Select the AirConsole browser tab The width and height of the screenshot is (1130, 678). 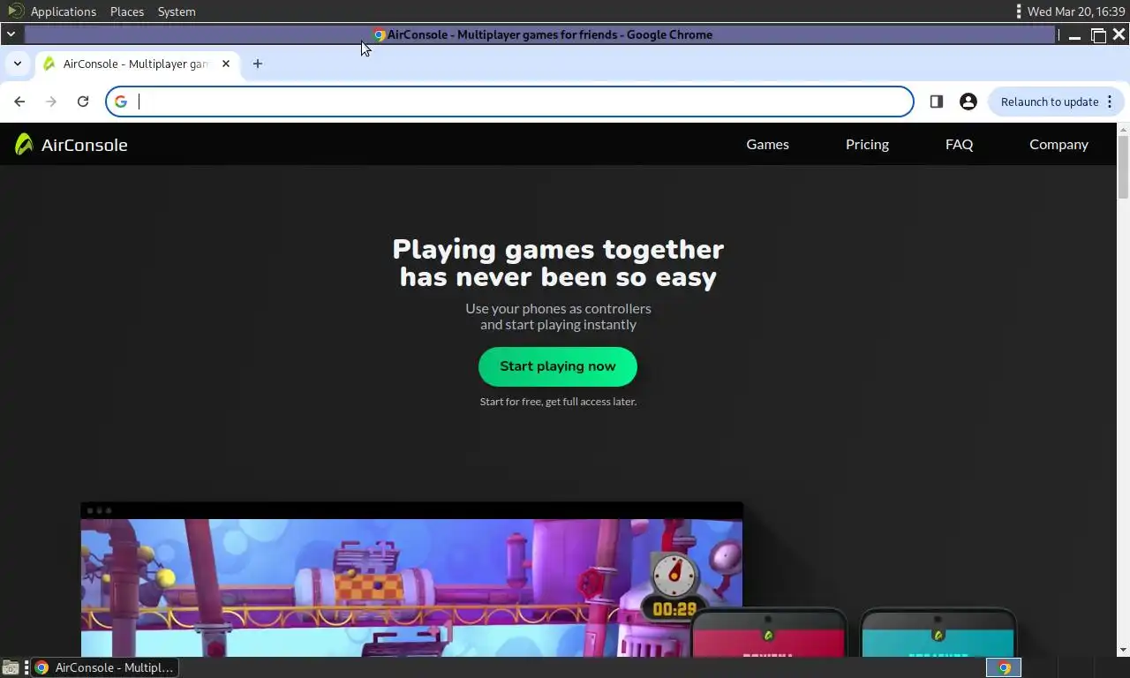point(137,64)
